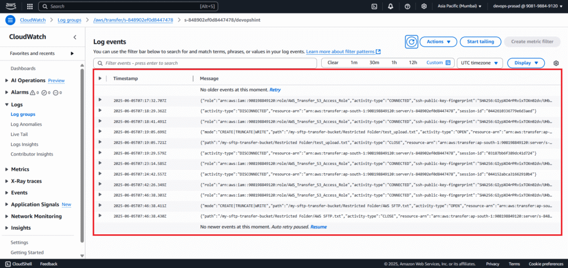568x268 pixels.
Task: Open the AWS services grid menu
Action: click(30, 7)
